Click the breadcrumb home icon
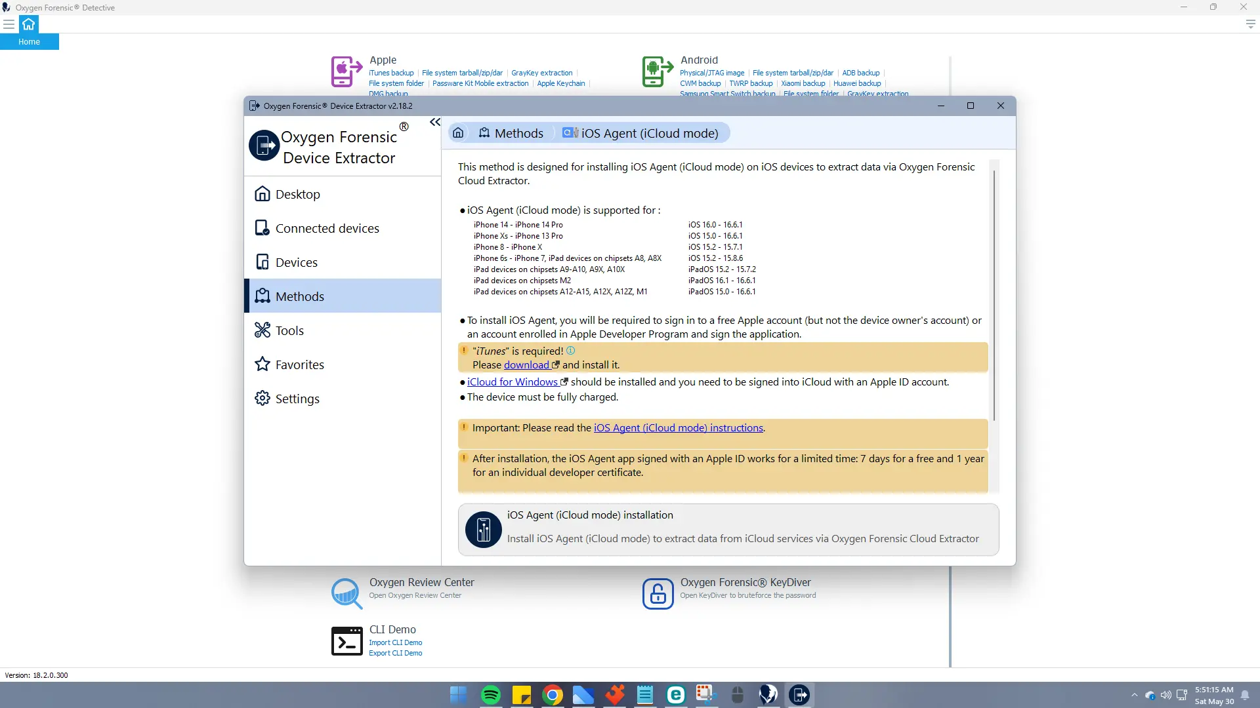 point(458,133)
